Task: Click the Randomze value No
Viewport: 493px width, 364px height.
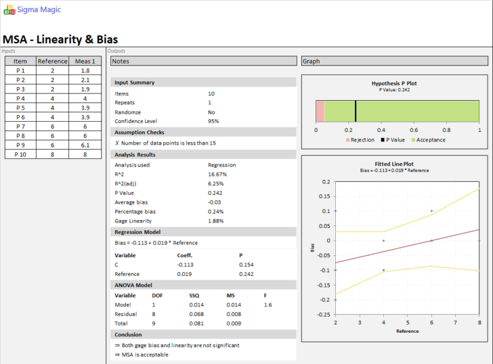Action: click(x=211, y=112)
